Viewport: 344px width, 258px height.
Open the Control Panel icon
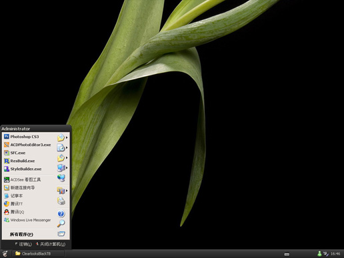[61, 191]
